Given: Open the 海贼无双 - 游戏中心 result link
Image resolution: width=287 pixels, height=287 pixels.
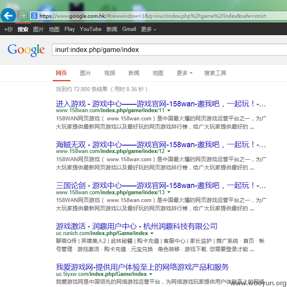Looking at the screenshot, I should point(161,145).
